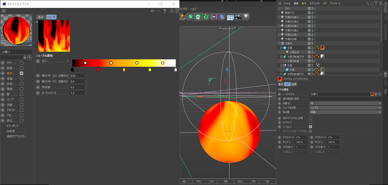The image size is (388, 185).
Task: Select the red gradient color knot
Action: (98, 69)
